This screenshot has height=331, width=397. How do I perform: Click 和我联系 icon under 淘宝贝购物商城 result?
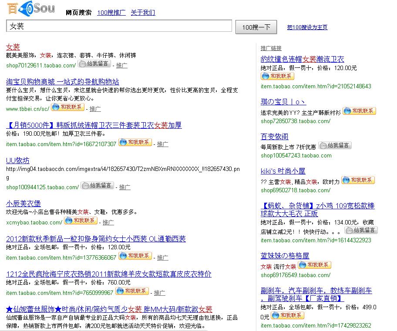[x=67, y=107]
